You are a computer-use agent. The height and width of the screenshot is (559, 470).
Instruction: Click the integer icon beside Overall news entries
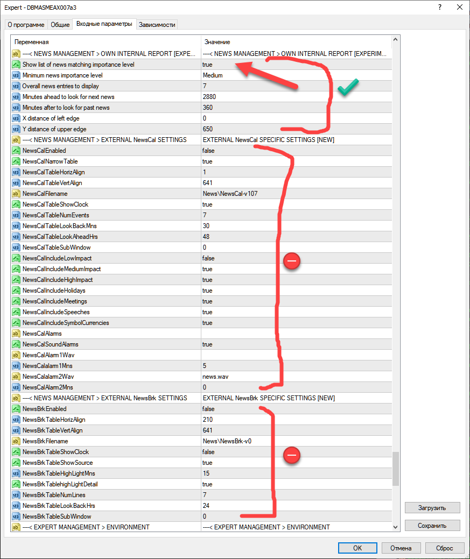(16, 86)
